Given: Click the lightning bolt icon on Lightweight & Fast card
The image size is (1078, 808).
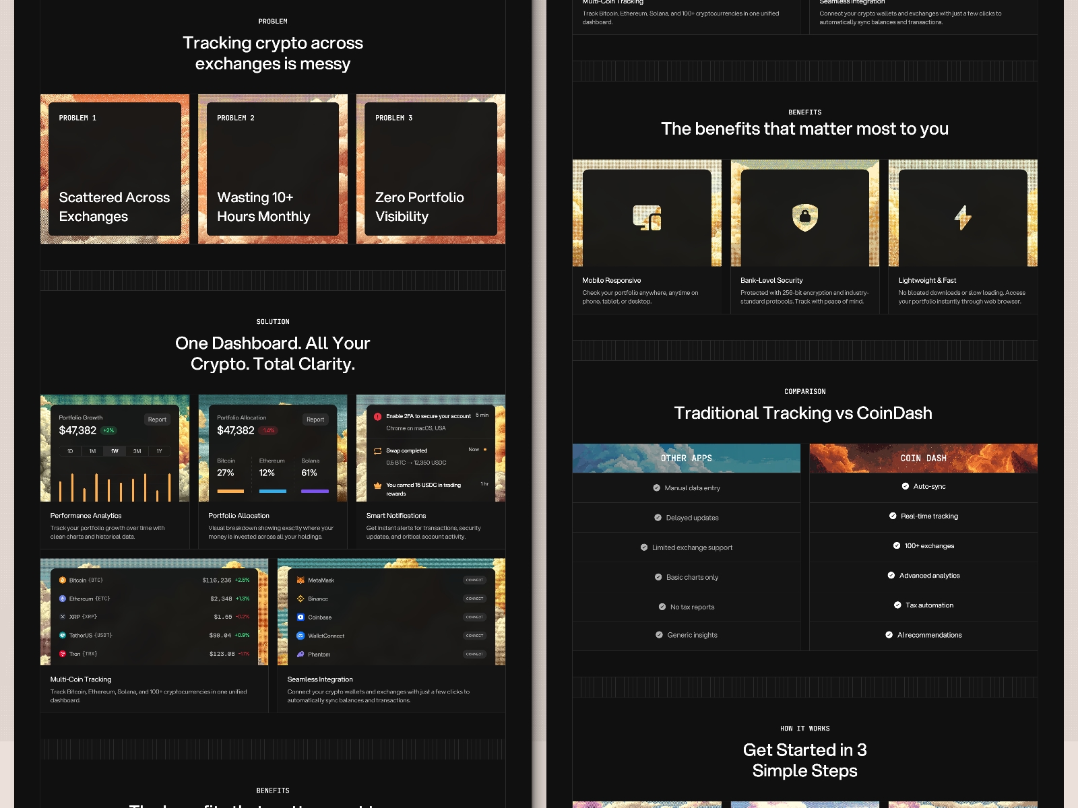Looking at the screenshot, I should pyautogui.click(x=962, y=217).
